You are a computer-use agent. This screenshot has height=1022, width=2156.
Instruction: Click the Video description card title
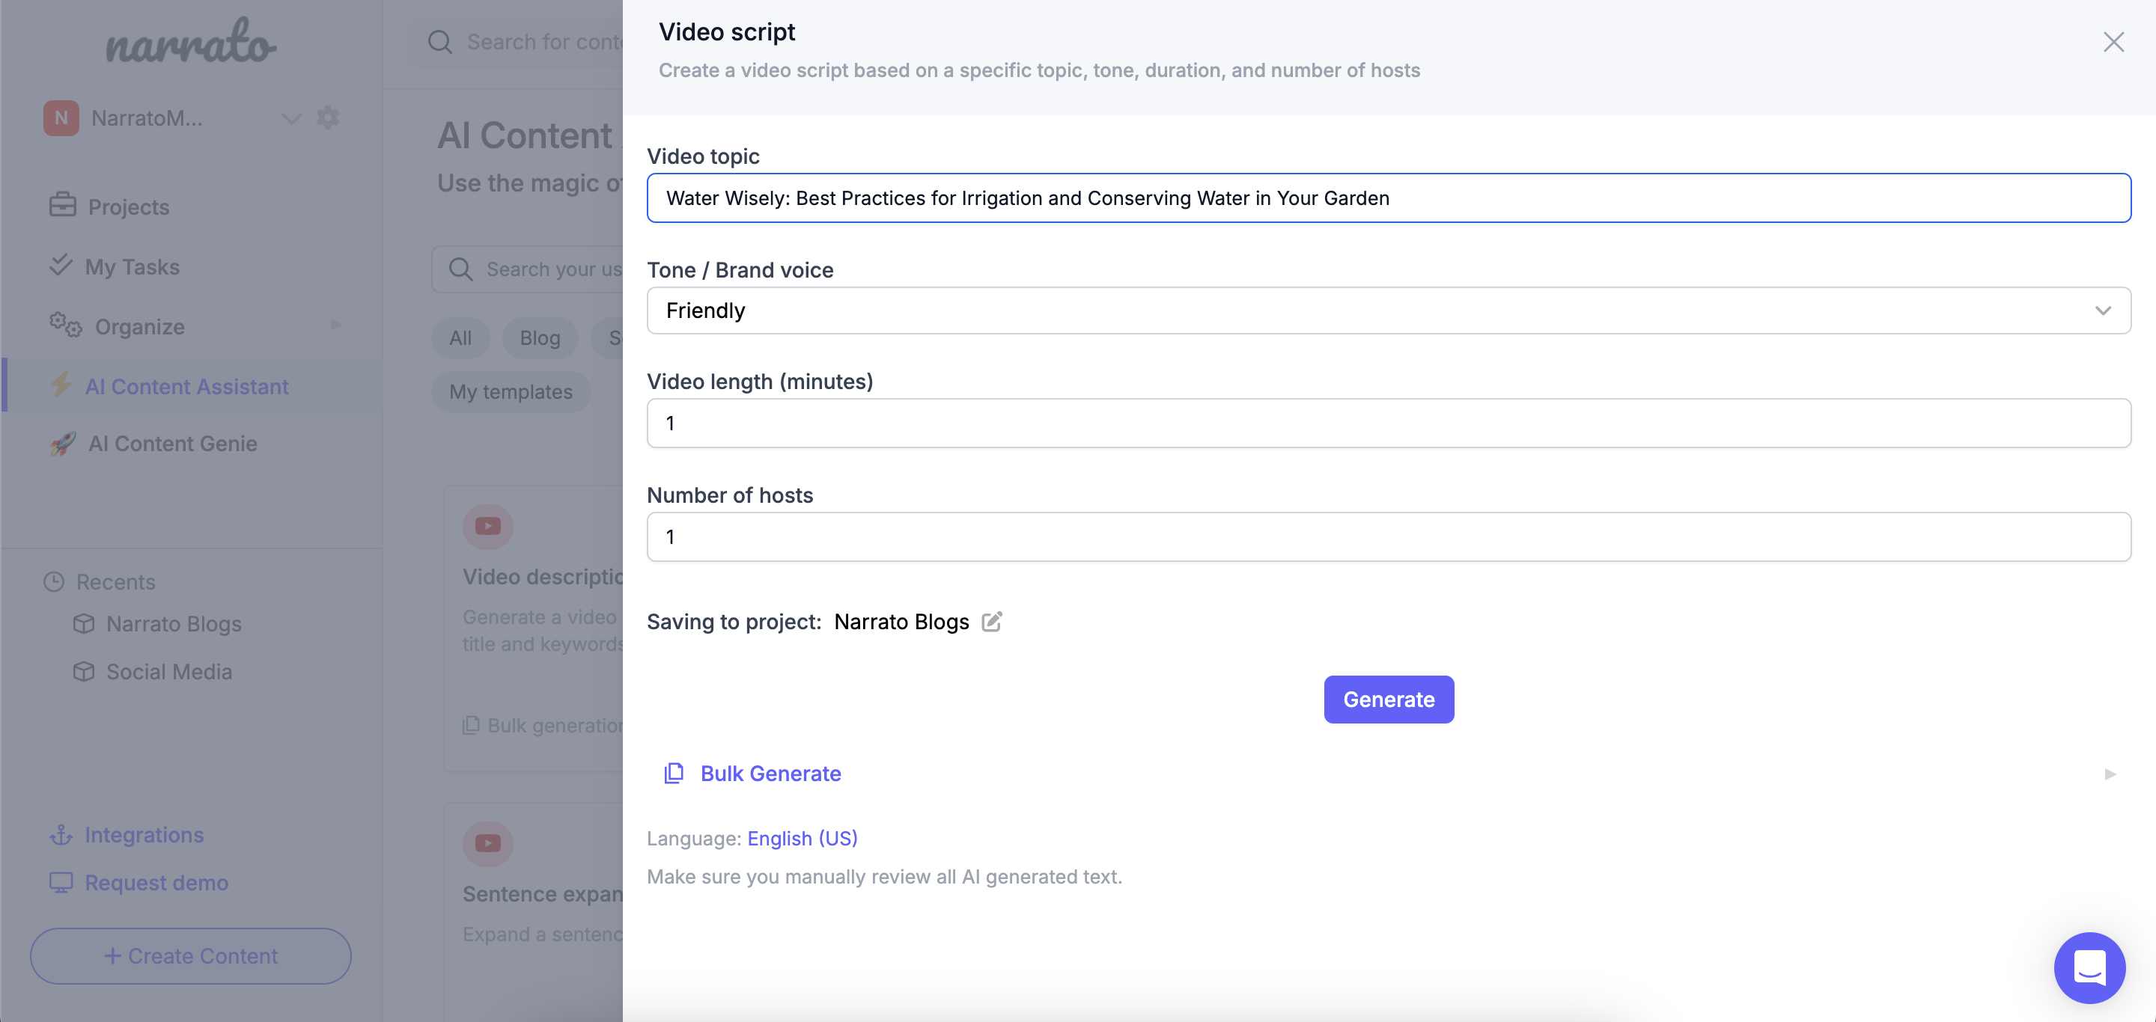pyautogui.click(x=542, y=577)
